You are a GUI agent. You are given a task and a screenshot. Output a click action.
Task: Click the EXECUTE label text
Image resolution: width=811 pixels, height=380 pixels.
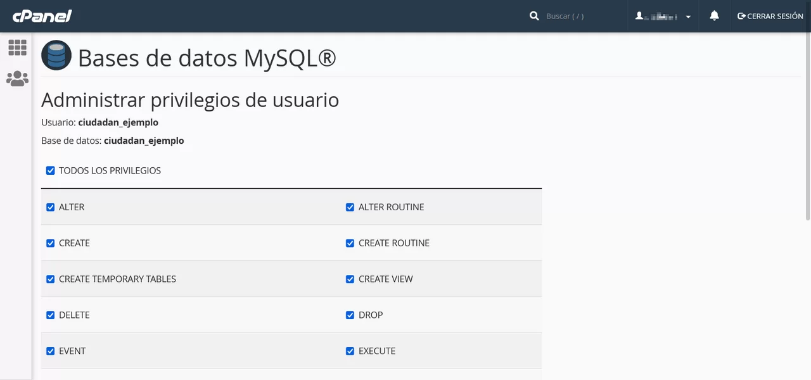click(376, 351)
